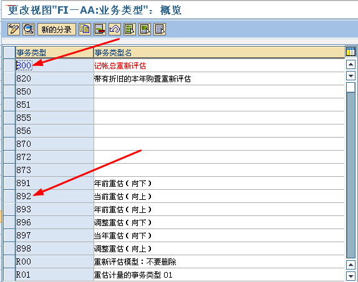
Task: Click the display/change pencil toolbar icon
Action: point(14,29)
